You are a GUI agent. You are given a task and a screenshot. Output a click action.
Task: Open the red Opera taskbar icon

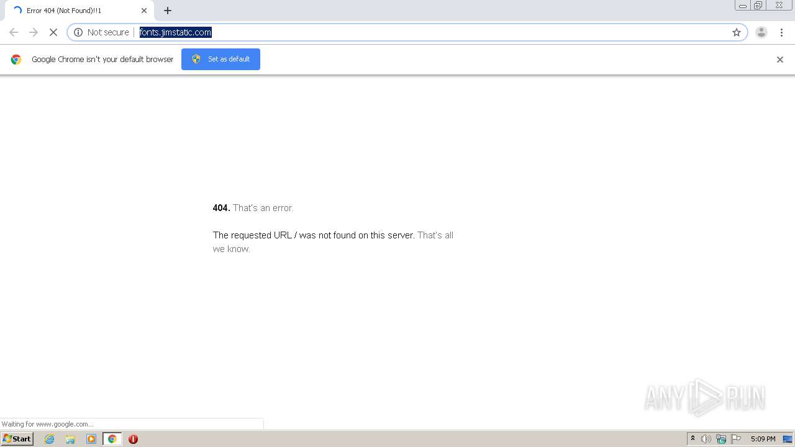coord(133,439)
